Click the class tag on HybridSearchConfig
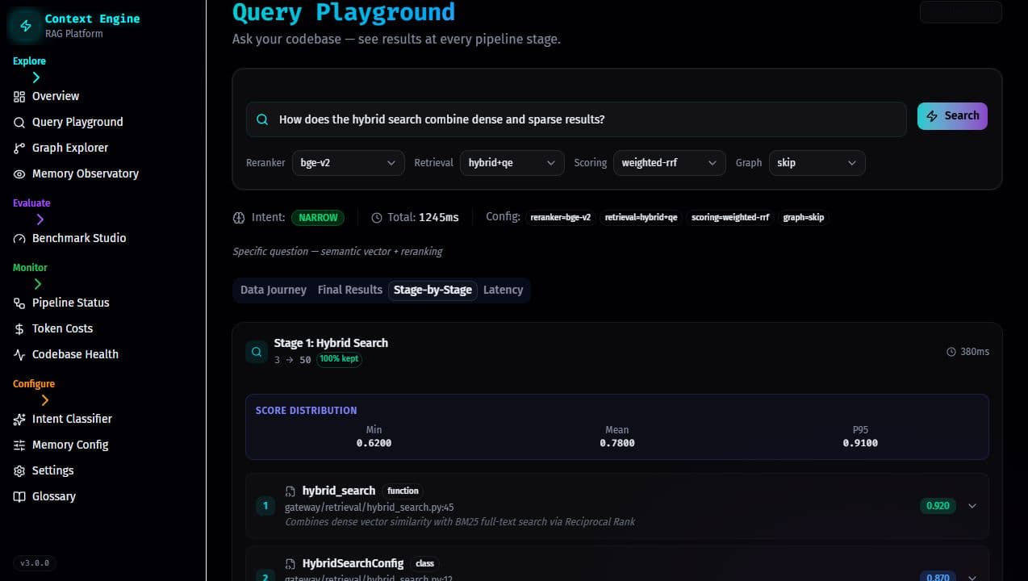 [x=424, y=563]
